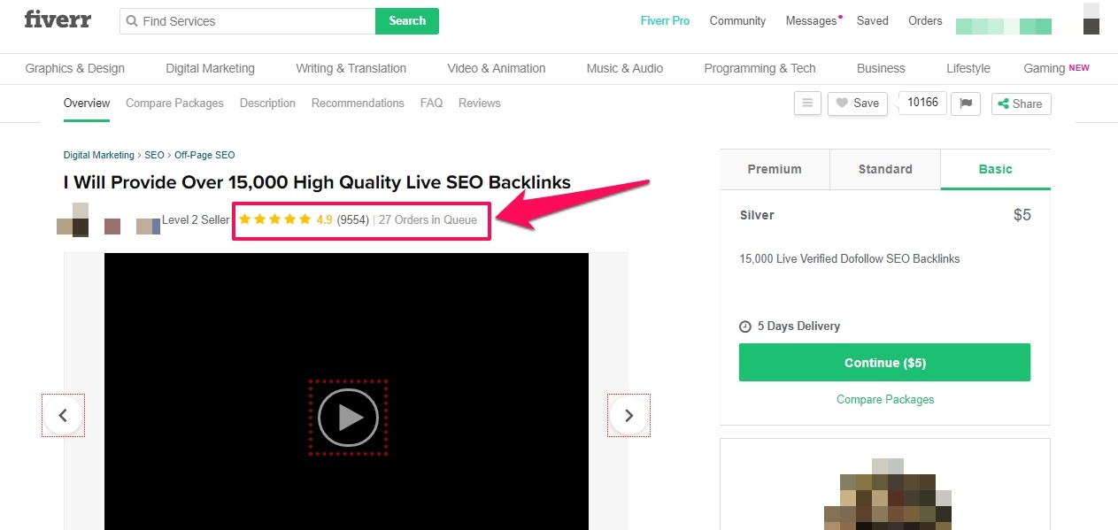The height and width of the screenshot is (530, 1118).
Task: Open Business category menu
Action: 881,68
